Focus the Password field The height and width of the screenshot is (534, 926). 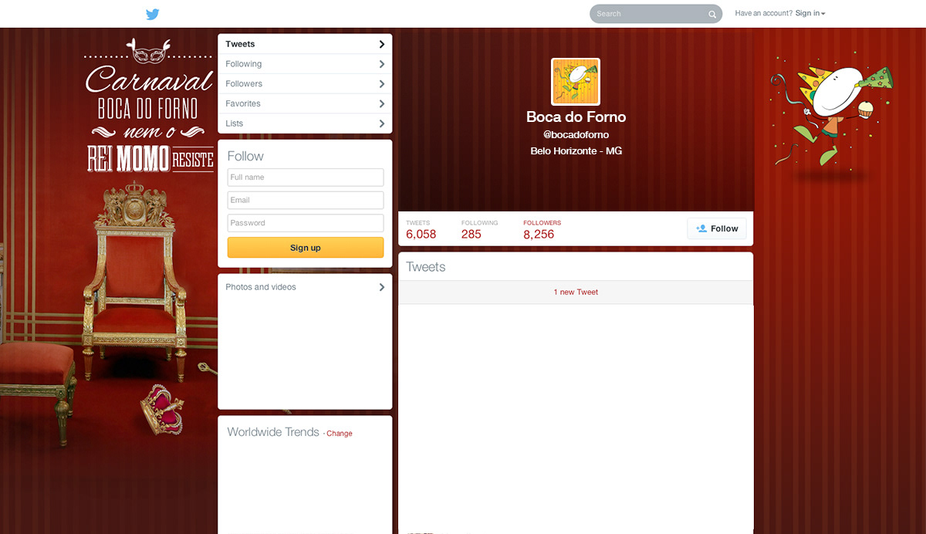306,223
